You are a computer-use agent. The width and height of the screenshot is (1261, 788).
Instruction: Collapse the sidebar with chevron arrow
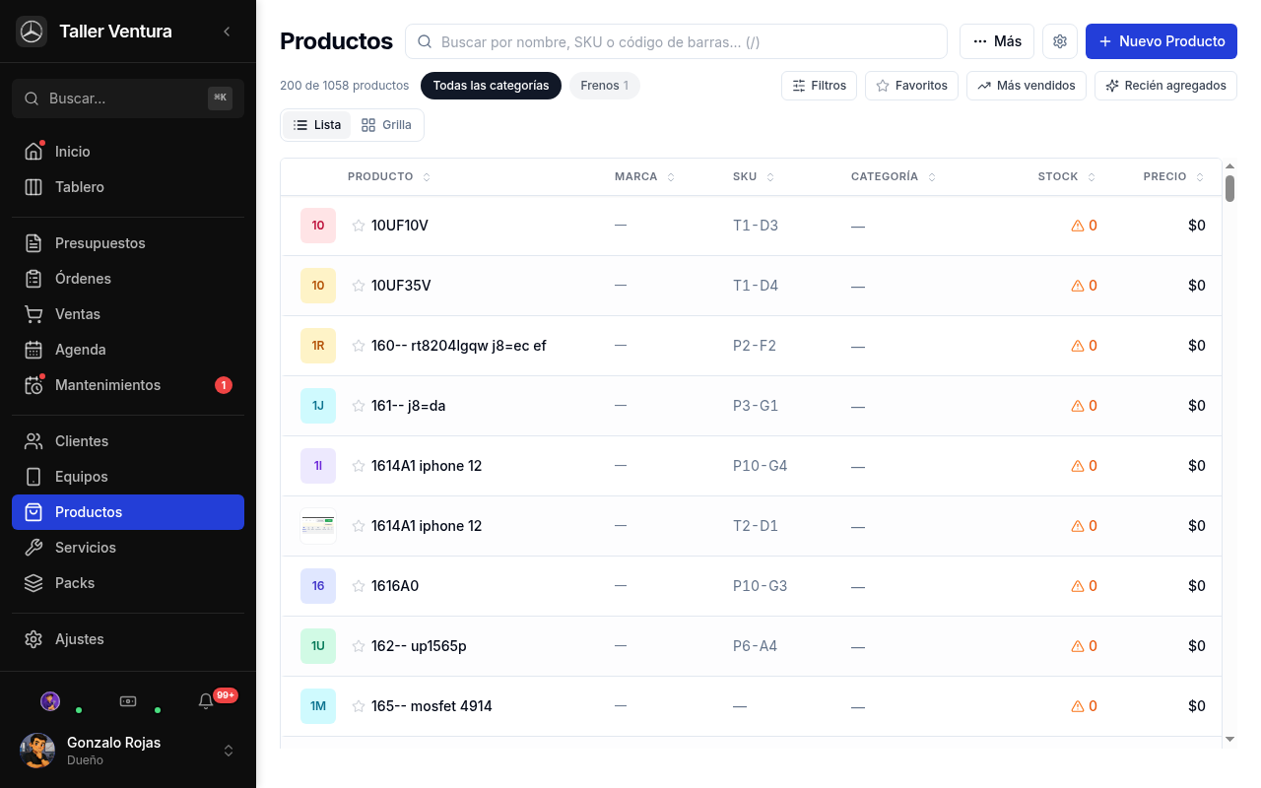(227, 32)
